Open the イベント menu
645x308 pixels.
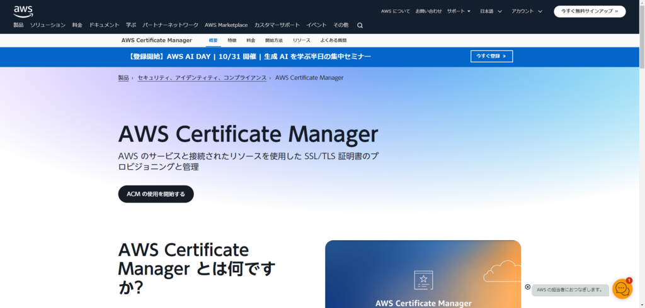coord(316,25)
